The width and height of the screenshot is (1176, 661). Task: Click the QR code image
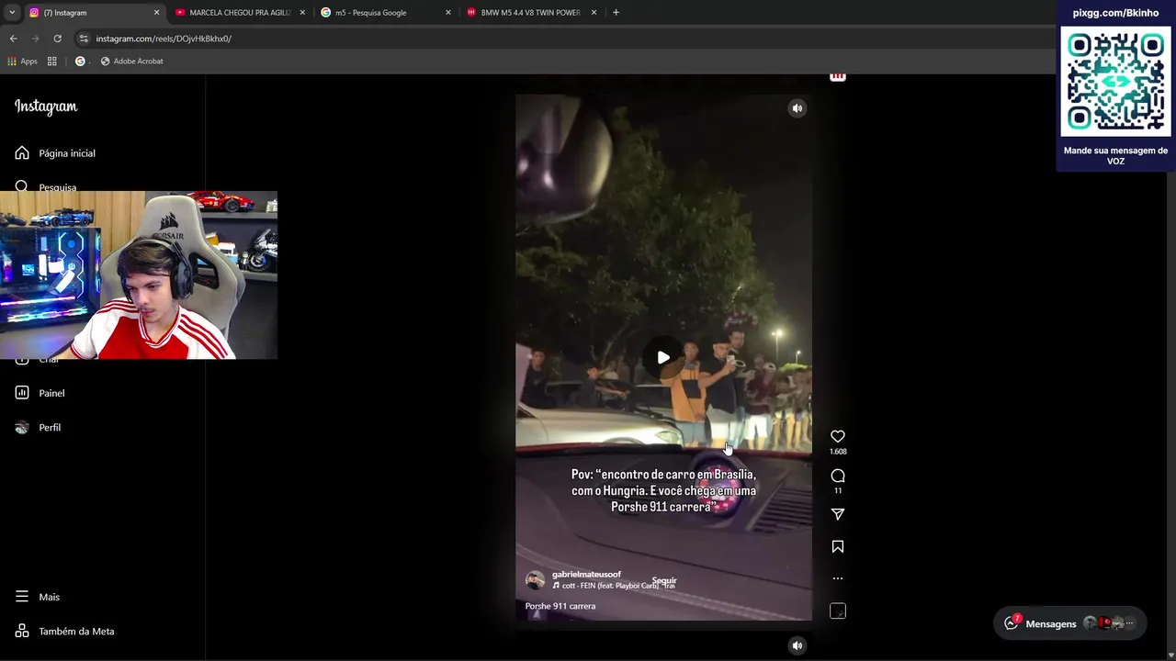click(x=1115, y=82)
